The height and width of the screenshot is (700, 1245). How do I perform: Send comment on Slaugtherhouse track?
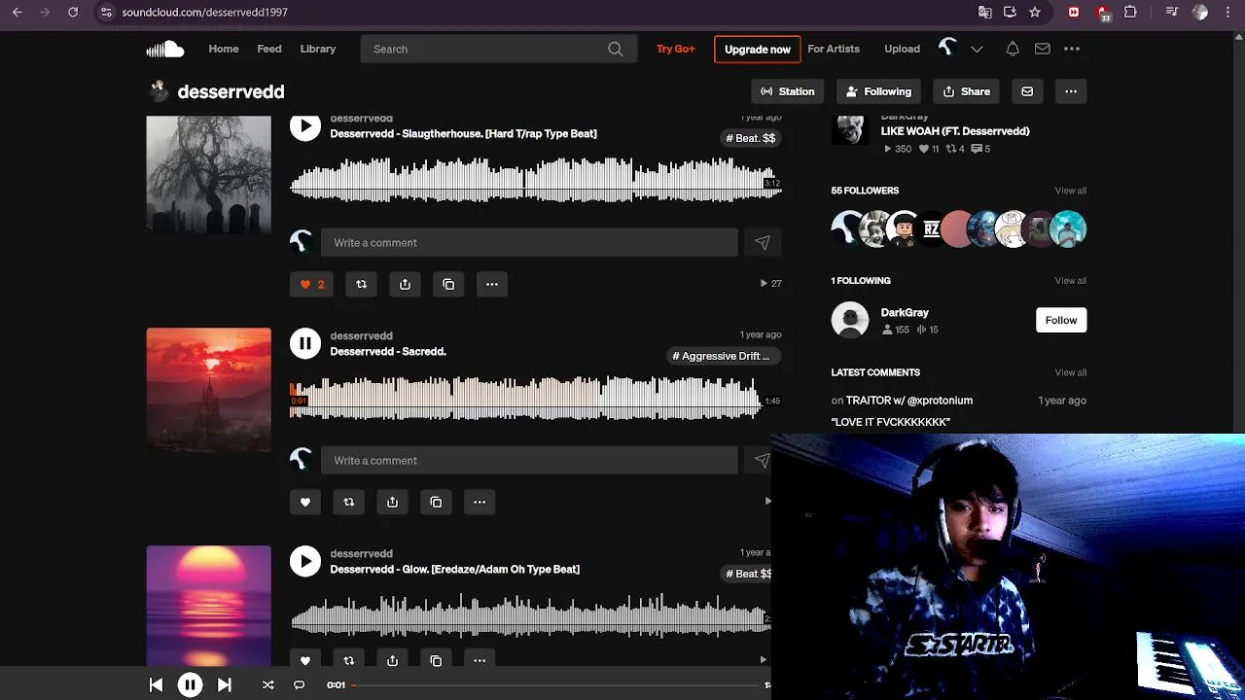pos(763,243)
